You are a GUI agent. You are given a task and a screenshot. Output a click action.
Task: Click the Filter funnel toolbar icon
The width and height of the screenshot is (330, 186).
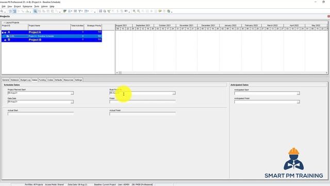[x=80, y=11]
